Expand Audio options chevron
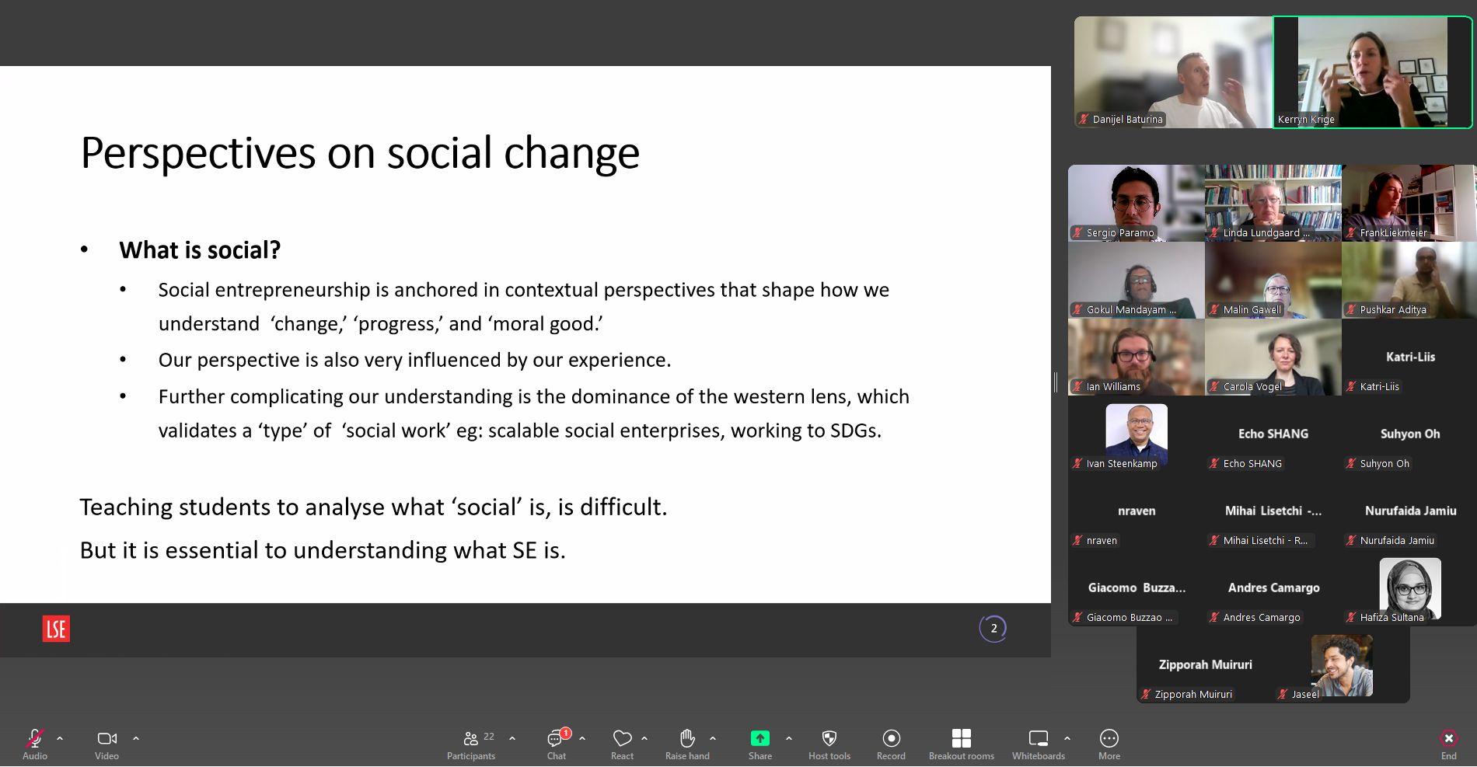Viewport: 1477px width, 767px height. [59, 738]
